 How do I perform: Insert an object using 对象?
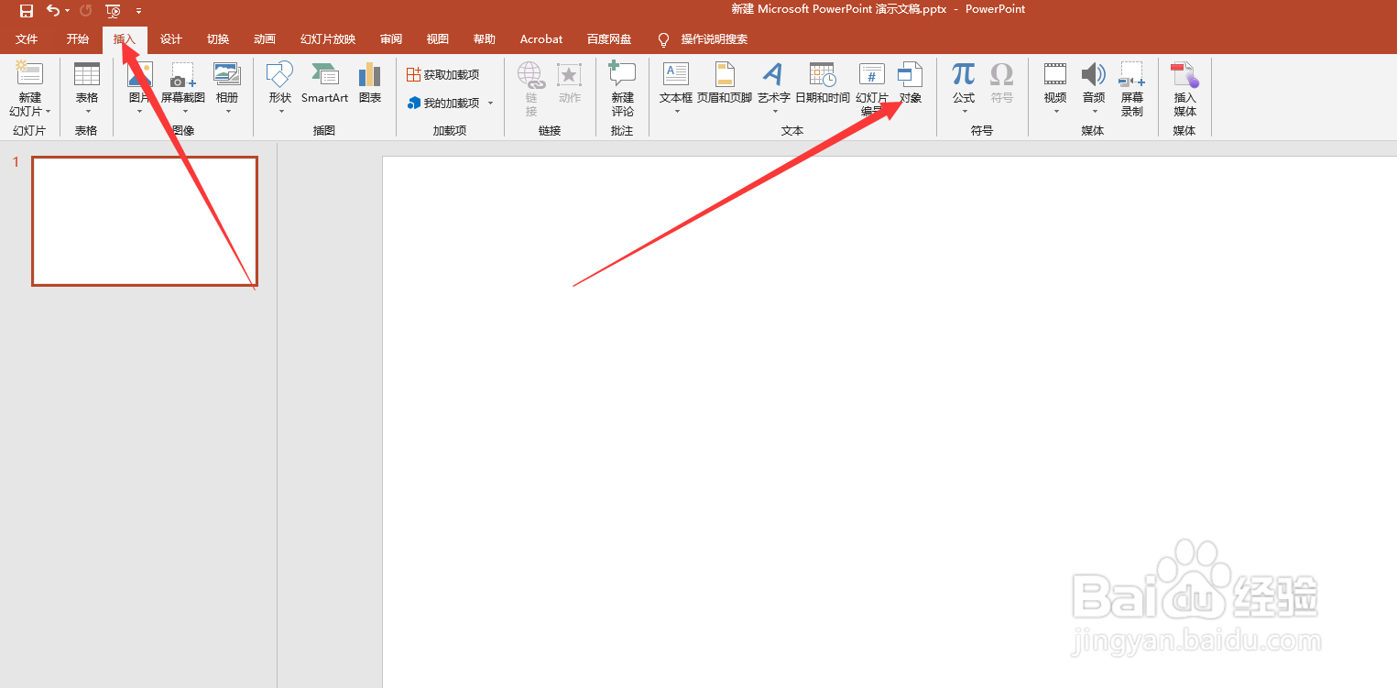coord(910,82)
